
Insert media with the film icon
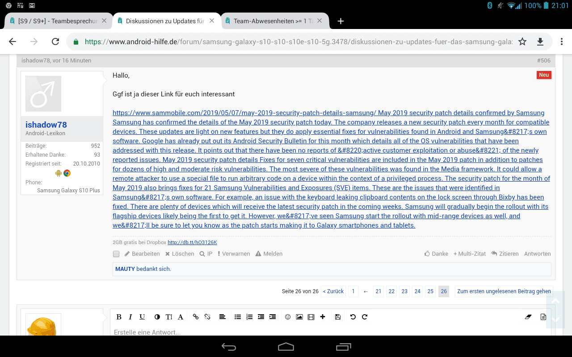tap(311, 317)
